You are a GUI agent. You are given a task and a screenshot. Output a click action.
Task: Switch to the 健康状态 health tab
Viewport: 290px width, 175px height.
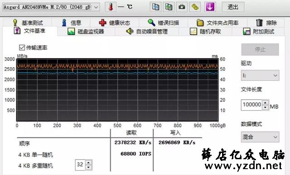[x=115, y=23]
